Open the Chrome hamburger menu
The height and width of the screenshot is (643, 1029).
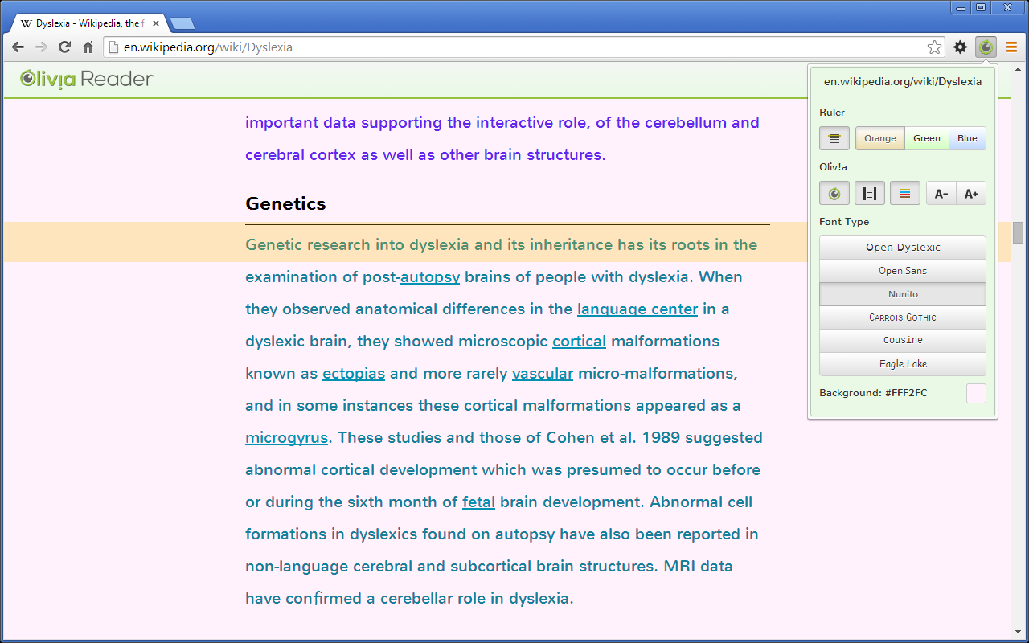click(x=1011, y=47)
